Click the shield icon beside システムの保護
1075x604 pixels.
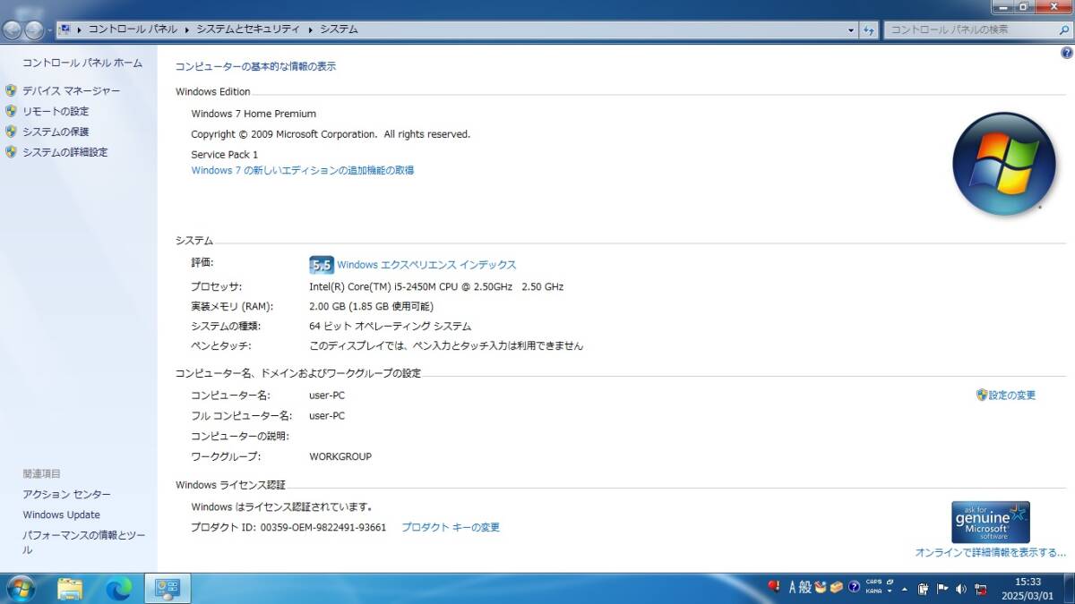11,132
